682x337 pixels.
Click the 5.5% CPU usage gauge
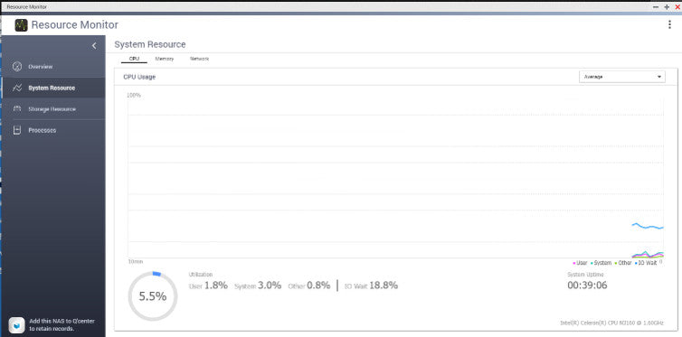pos(153,296)
